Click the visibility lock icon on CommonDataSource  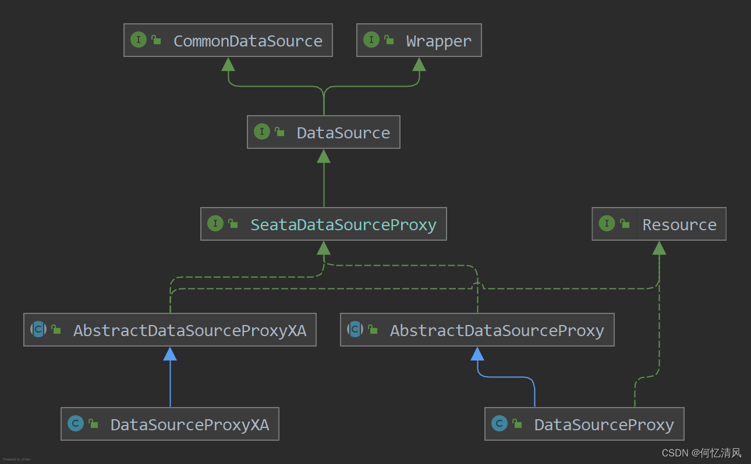(x=156, y=40)
